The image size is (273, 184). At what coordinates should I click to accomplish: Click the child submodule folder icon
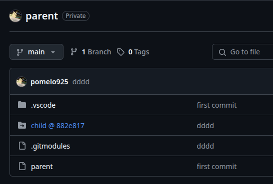(x=22, y=126)
